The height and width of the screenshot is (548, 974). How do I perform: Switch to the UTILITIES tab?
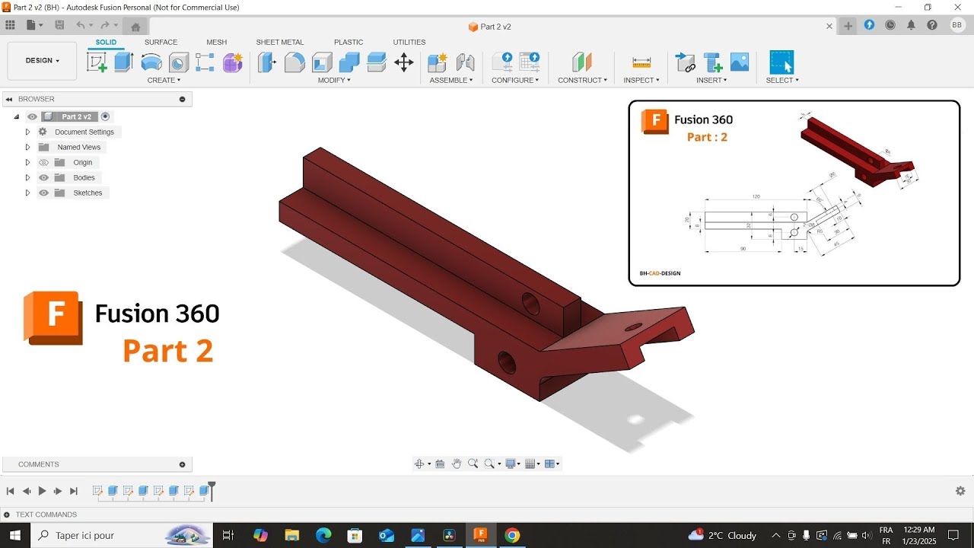click(x=409, y=42)
